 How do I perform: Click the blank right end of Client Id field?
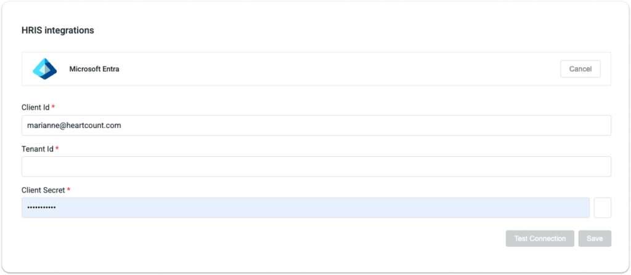[555, 126]
